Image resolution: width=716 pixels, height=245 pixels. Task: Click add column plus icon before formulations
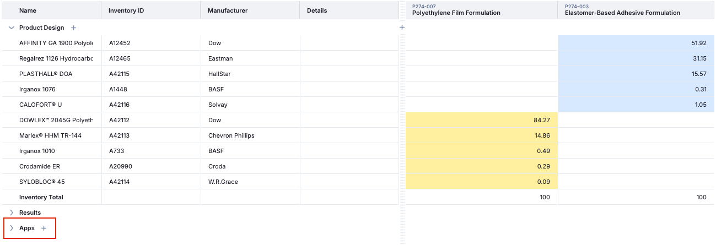[x=402, y=28]
